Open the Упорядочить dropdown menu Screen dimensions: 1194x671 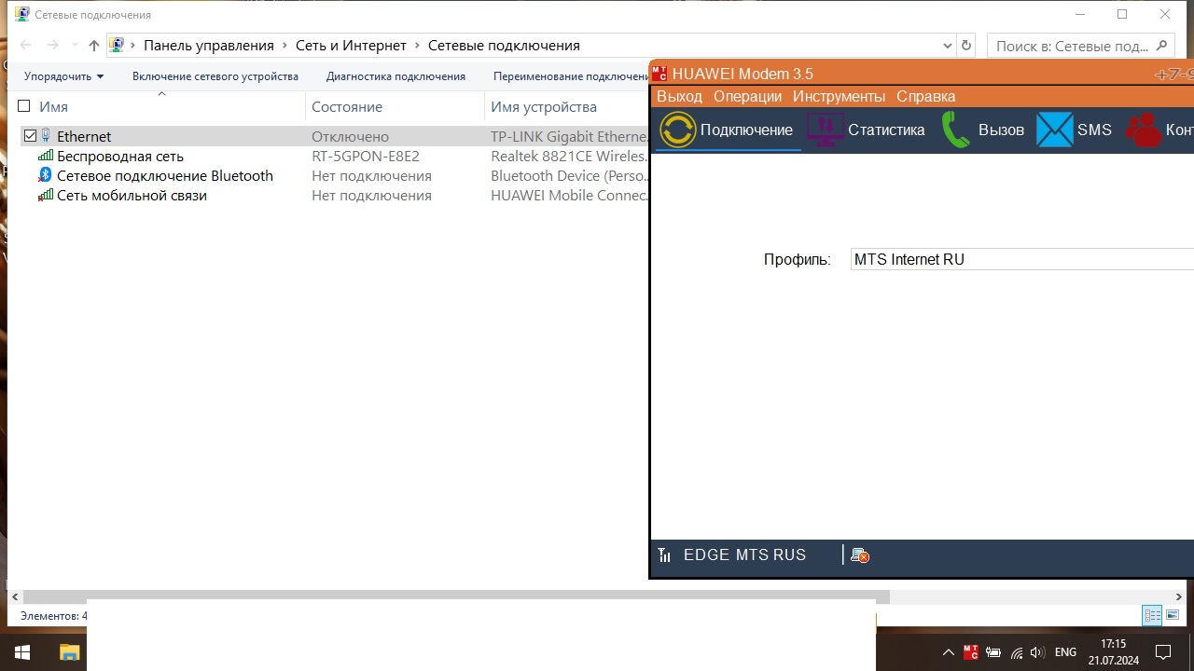coord(64,76)
